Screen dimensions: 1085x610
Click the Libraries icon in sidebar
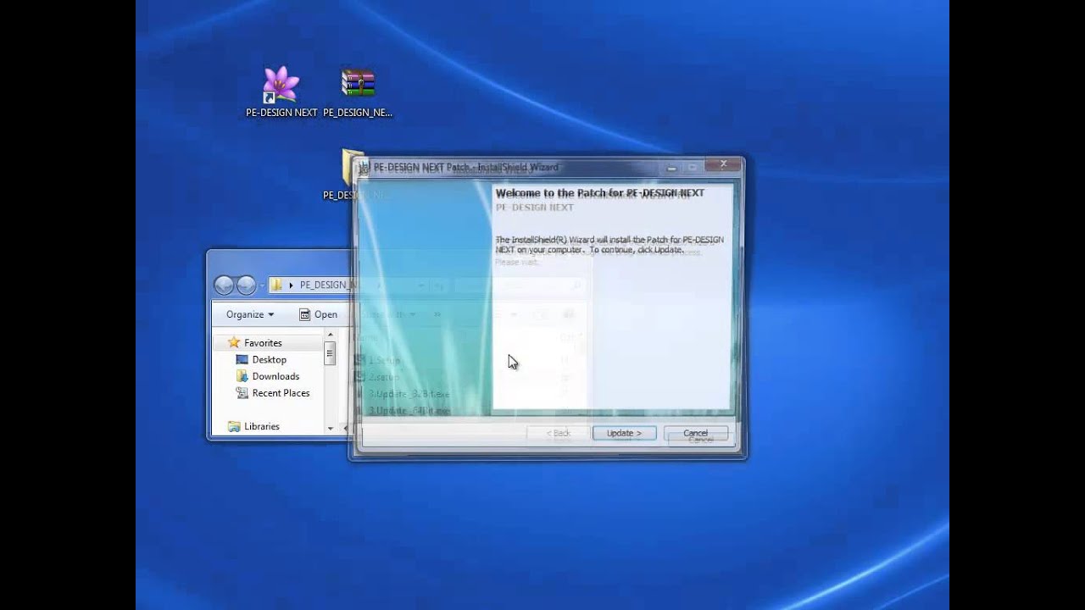tap(234, 426)
